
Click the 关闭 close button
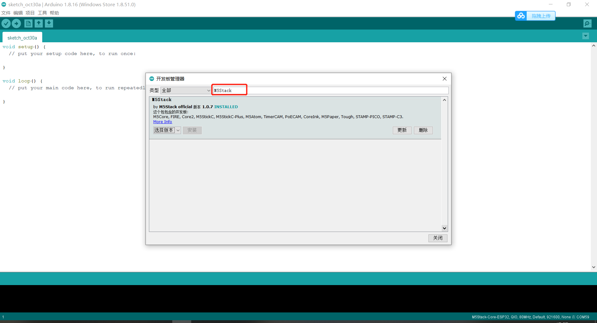438,238
